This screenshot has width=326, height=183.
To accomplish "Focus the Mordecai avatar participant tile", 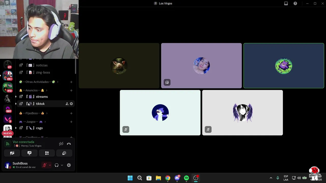I will click(x=160, y=113).
